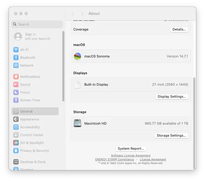Click the sidebar scrollbar
The width and height of the screenshot is (205, 181).
(x=63, y=66)
